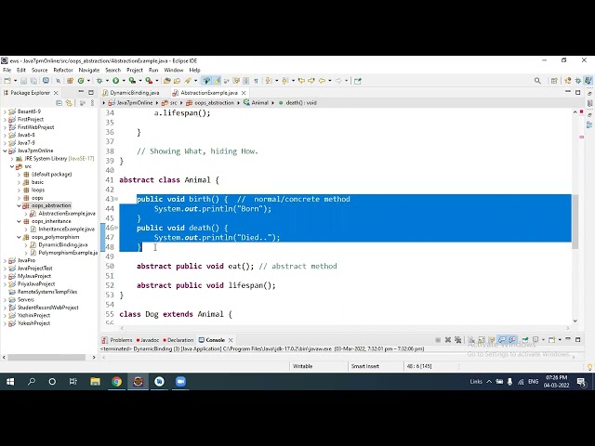Click the New Java Class icon
Viewport: 595px width, 446px height.
[x=81, y=81]
